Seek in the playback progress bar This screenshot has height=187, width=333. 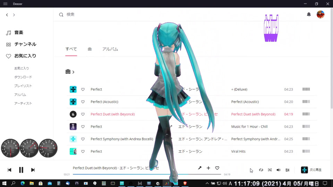pos(147,174)
